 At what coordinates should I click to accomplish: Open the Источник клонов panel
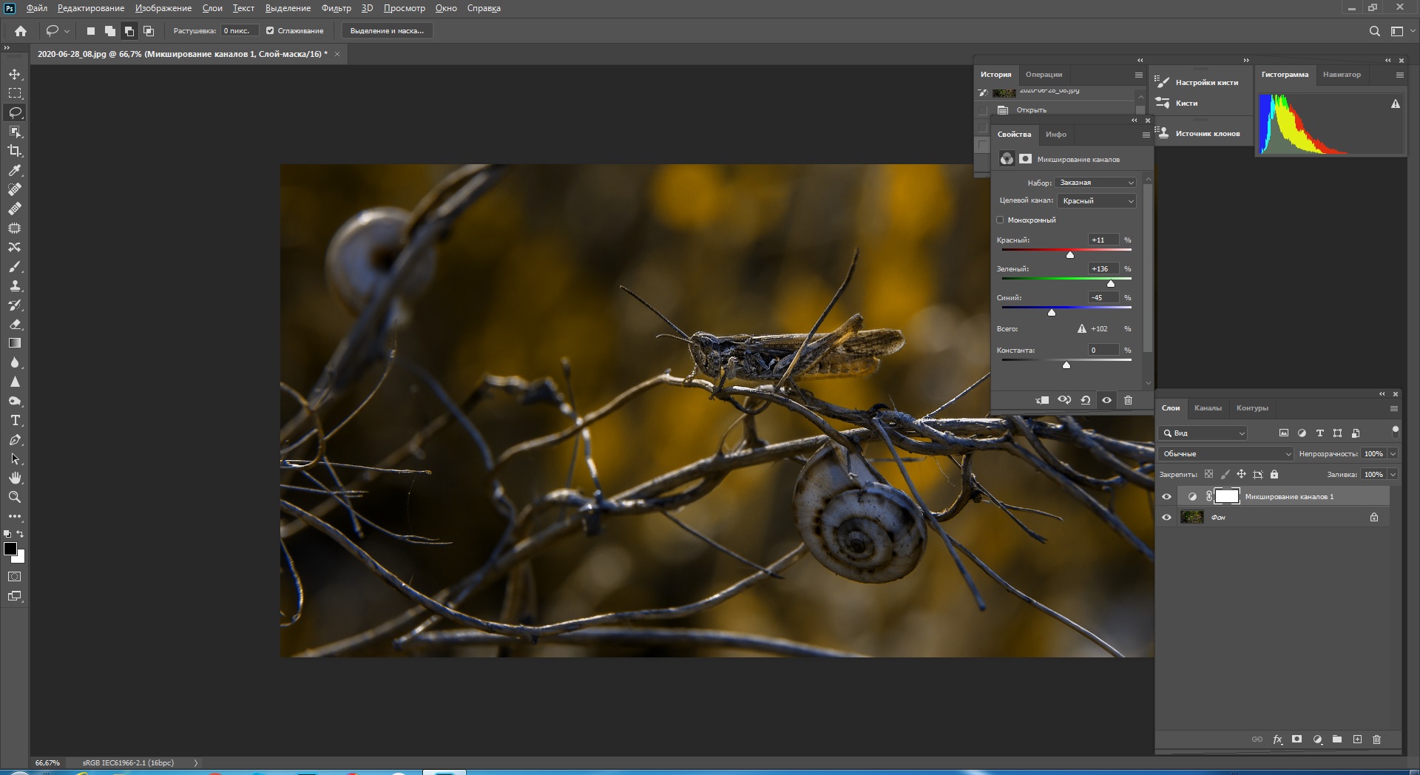pyautogui.click(x=1207, y=134)
